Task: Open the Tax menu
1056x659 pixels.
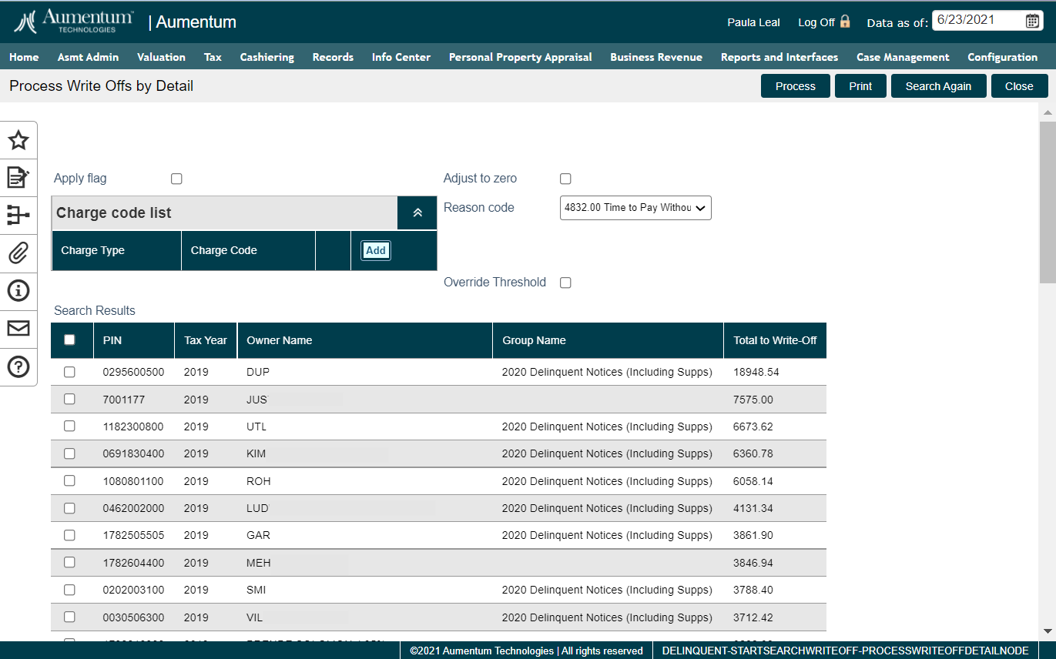Action: [x=213, y=57]
